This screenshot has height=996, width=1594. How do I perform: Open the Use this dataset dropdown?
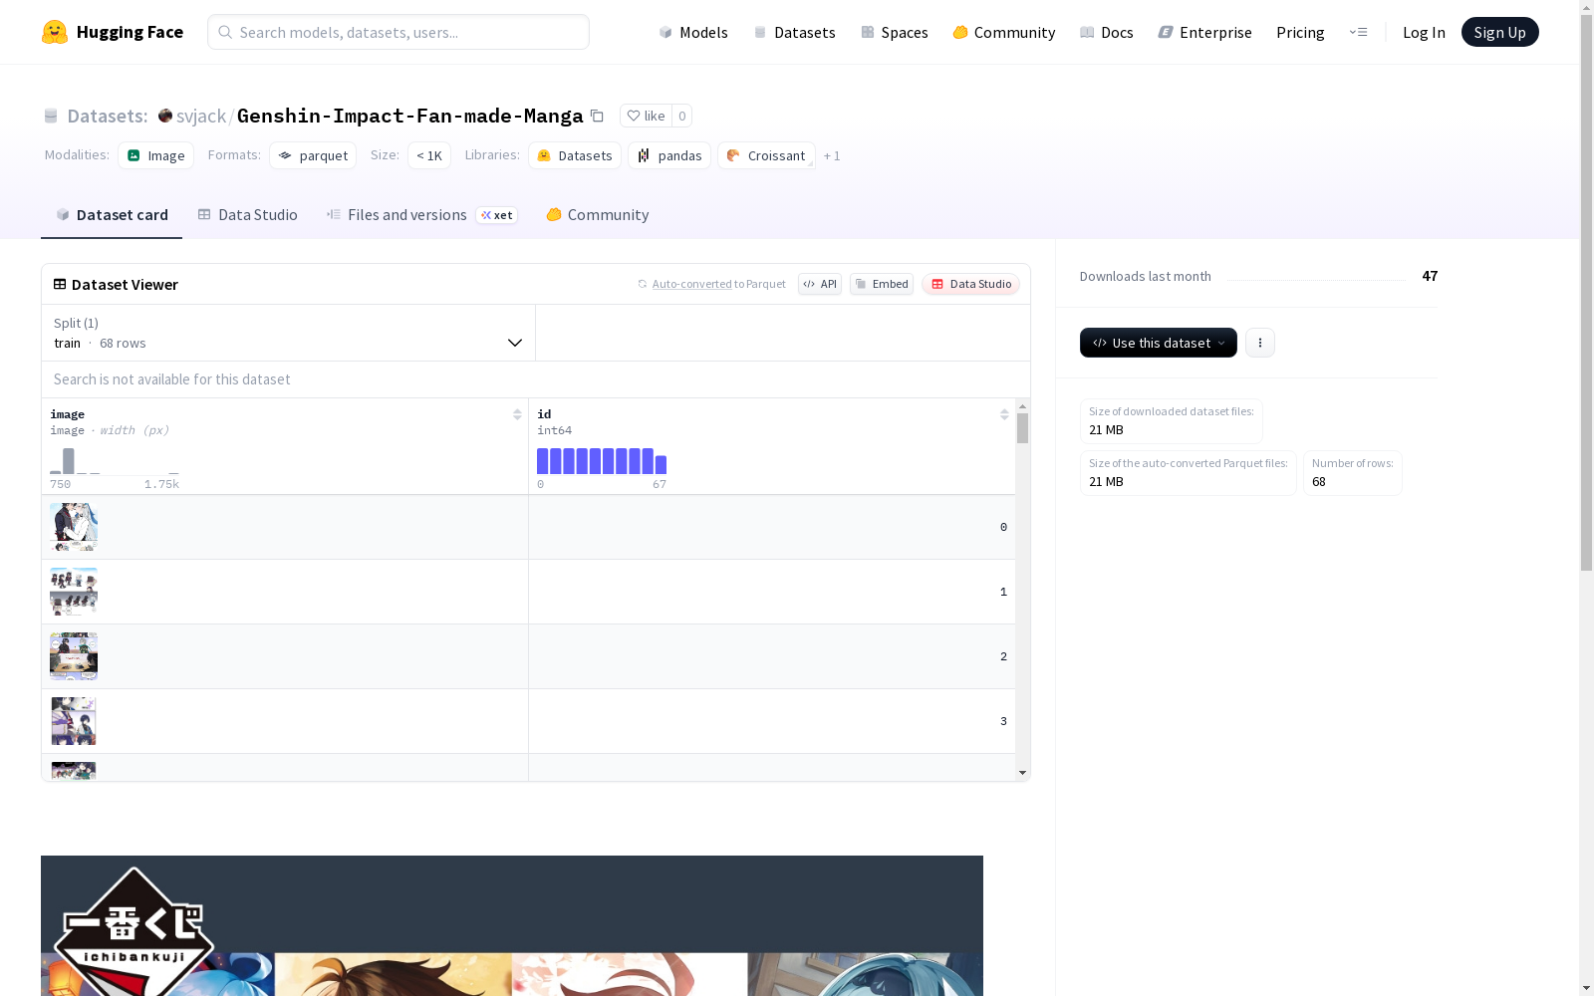pos(1159,343)
